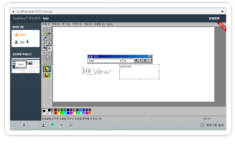
Task: Click the browser URL vc.officehub.kr address
Action: (x=34, y=11)
